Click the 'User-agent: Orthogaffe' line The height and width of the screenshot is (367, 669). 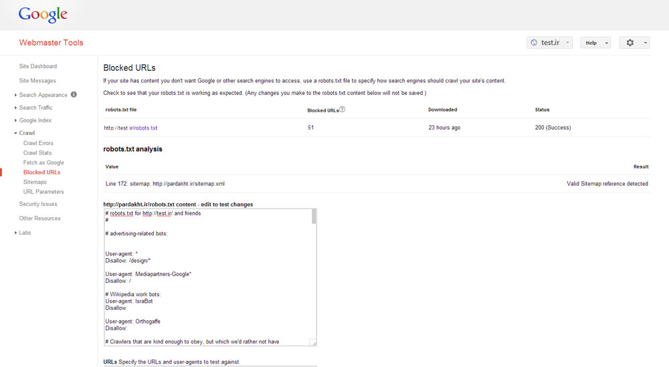click(132, 322)
